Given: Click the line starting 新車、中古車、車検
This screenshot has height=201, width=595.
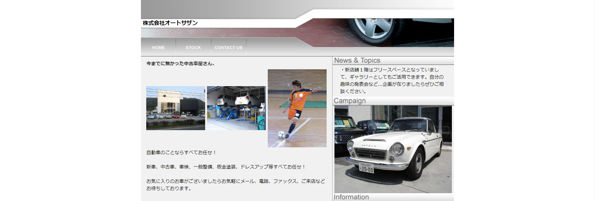Looking at the screenshot, I should [226, 167].
